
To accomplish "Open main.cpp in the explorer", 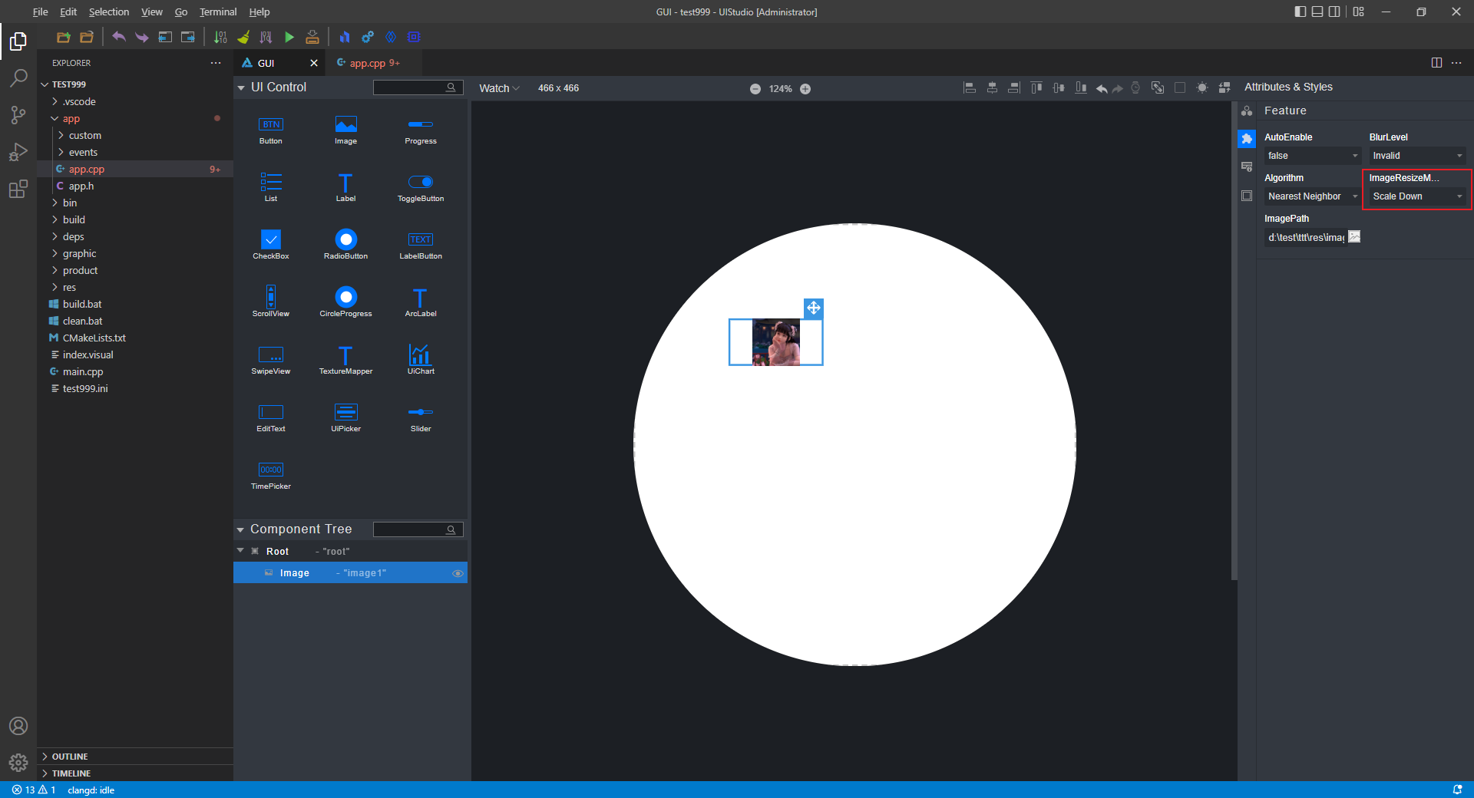I will pyautogui.click(x=83, y=372).
